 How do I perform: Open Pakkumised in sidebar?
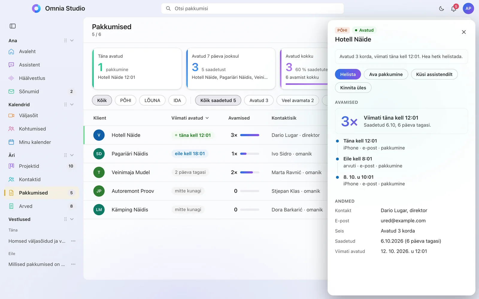[42, 193]
